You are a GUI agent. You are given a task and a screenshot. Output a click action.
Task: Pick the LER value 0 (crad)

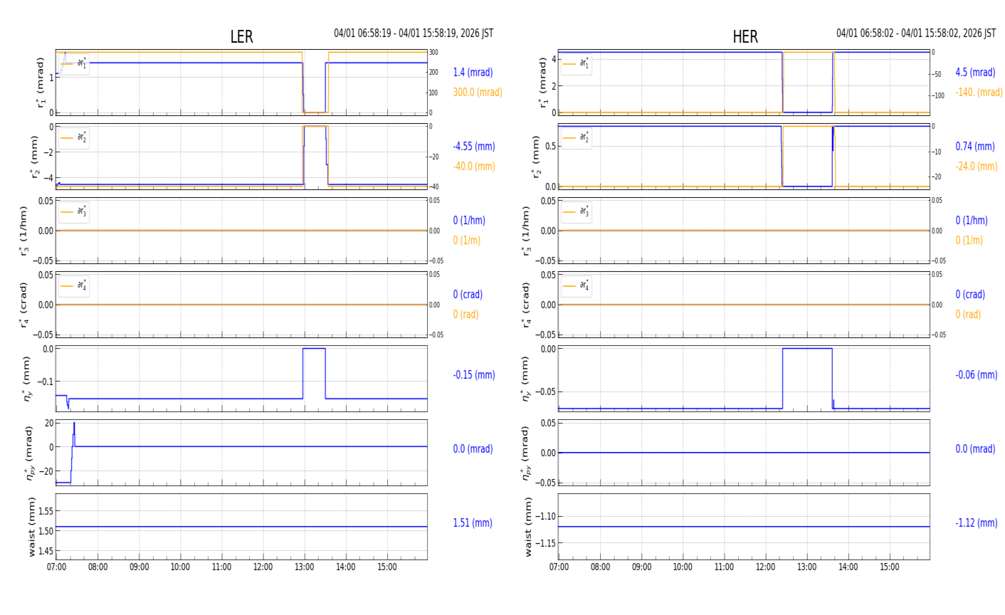coord(468,295)
